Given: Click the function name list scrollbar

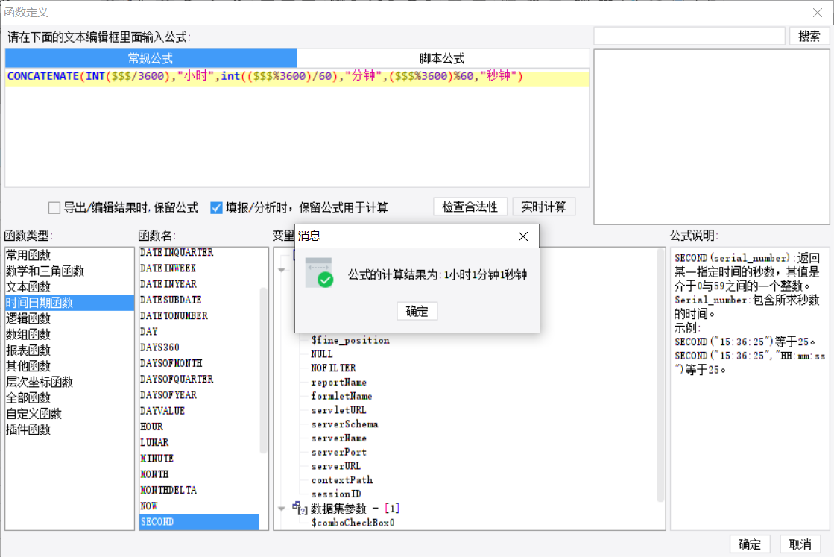Looking at the screenshot, I should [263, 370].
